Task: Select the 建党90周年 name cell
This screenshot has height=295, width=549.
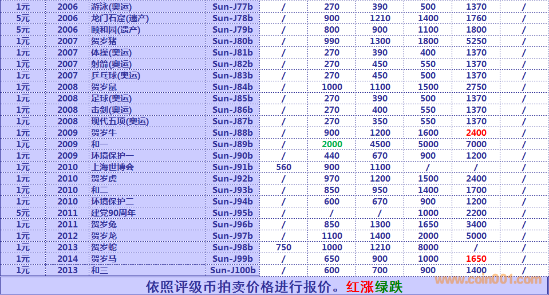Action: click(113, 213)
